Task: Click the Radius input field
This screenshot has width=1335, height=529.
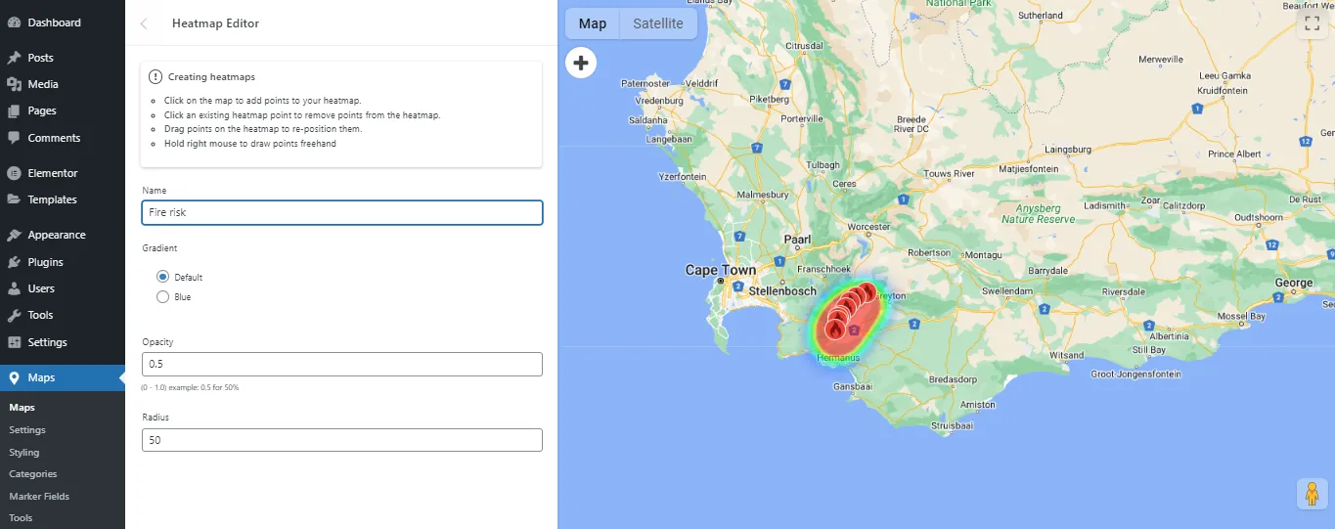Action: [342, 440]
